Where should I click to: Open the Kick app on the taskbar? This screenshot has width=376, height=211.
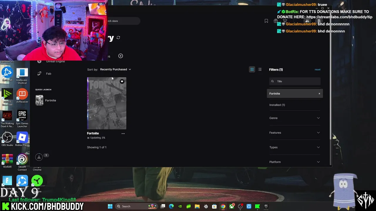tap(257, 206)
